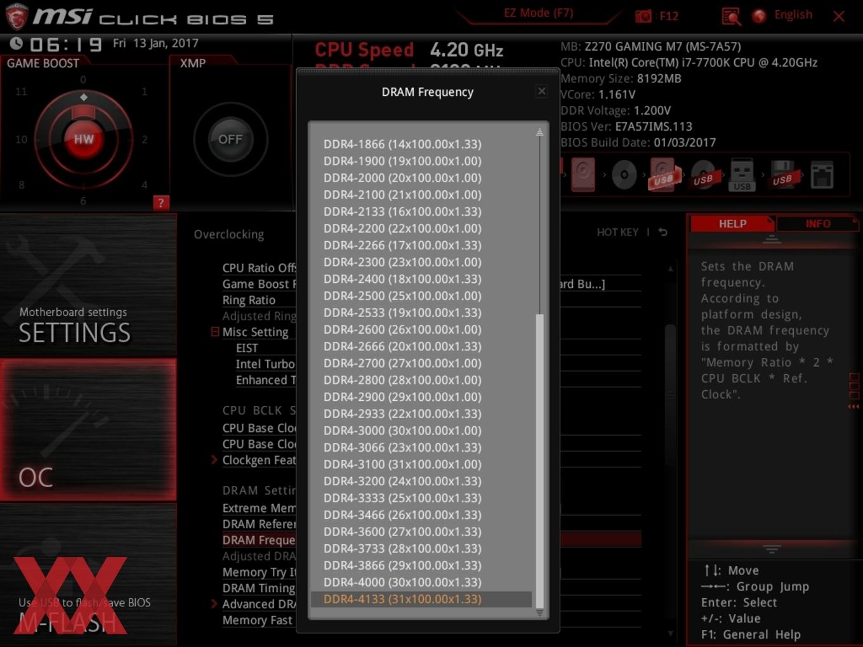Select the DRAM Timing setting row
Screen dimensions: 863x647
[259, 588]
